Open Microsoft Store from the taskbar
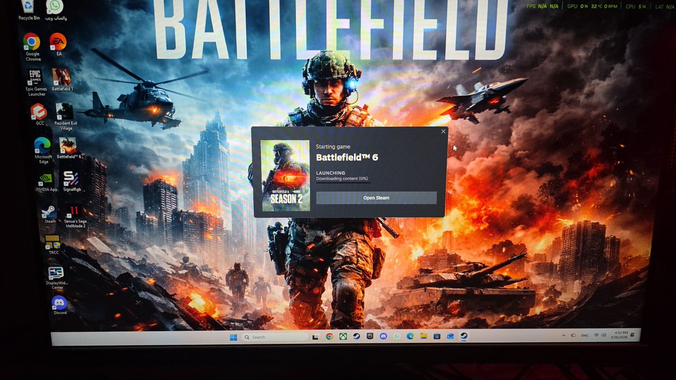The width and height of the screenshot is (676, 380). pos(437,336)
